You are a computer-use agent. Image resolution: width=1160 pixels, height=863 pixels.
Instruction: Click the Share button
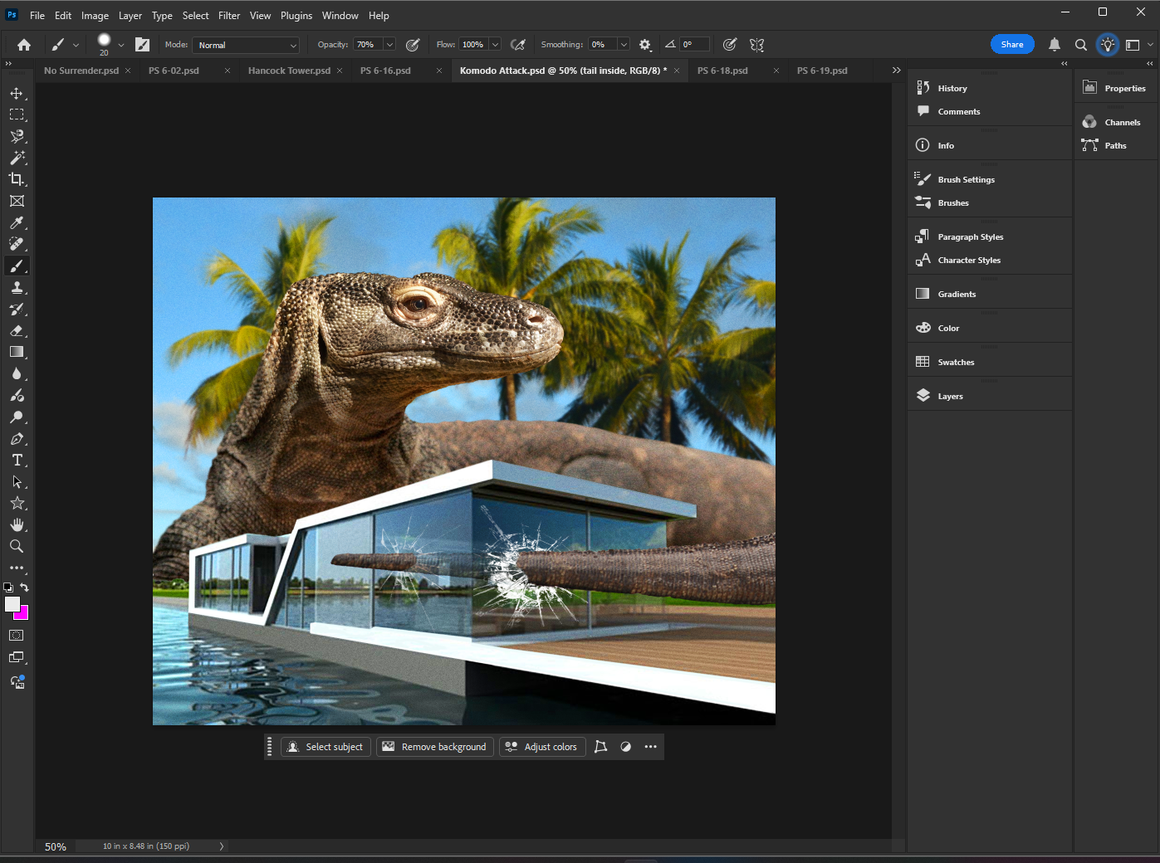tap(1011, 43)
